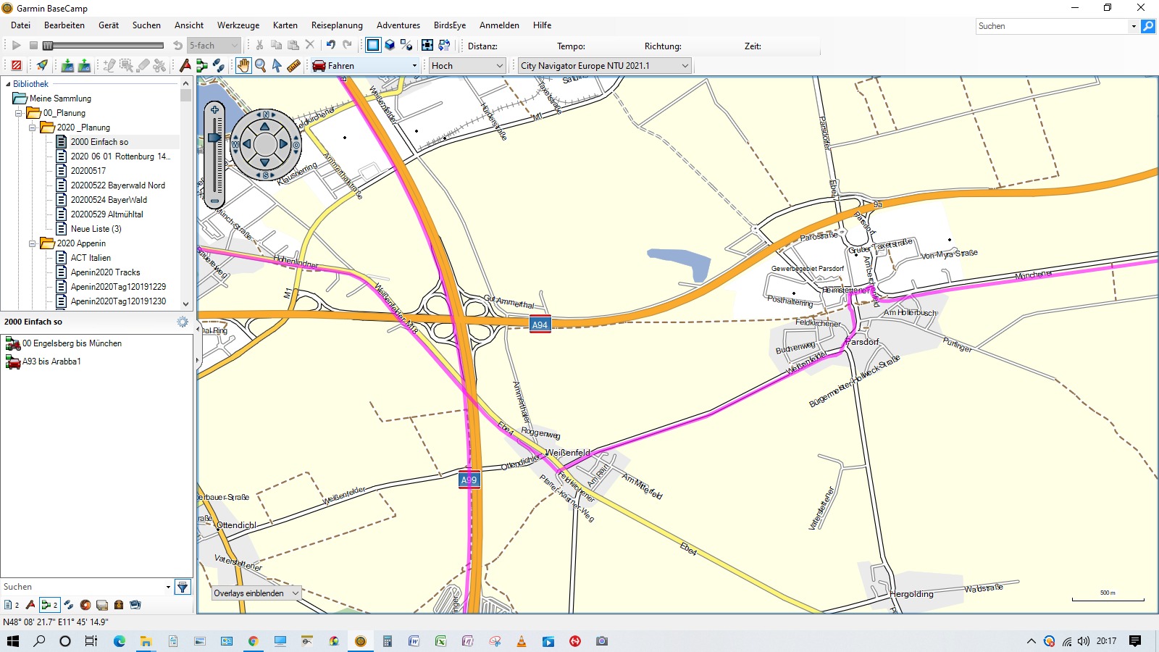Click the undo arrow icon
The height and width of the screenshot is (652, 1159).
tap(330, 46)
